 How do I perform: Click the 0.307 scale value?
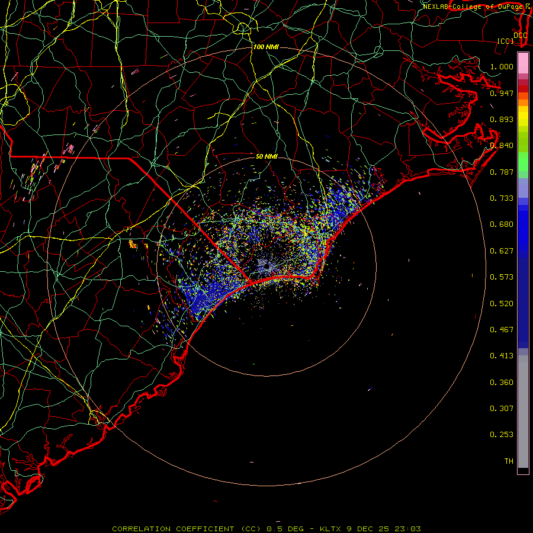(502, 409)
